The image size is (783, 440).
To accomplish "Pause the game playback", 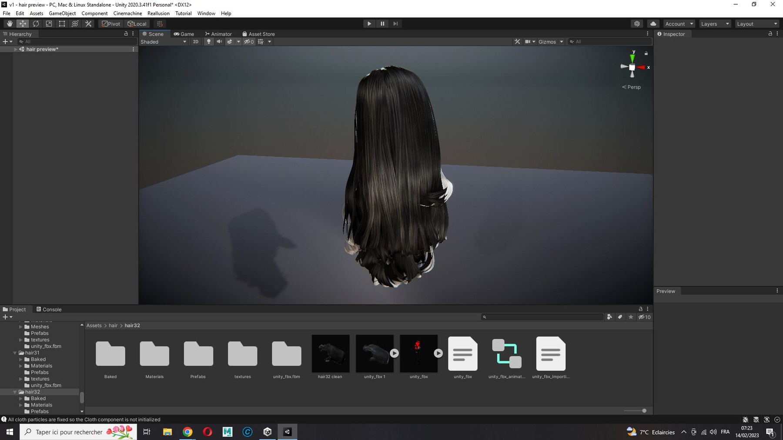I will click(x=382, y=24).
